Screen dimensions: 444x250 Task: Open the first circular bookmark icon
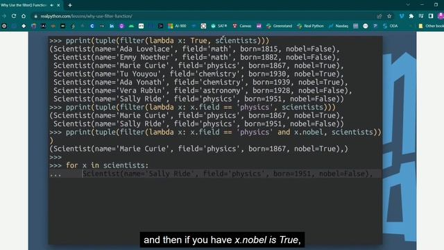(4, 26)
